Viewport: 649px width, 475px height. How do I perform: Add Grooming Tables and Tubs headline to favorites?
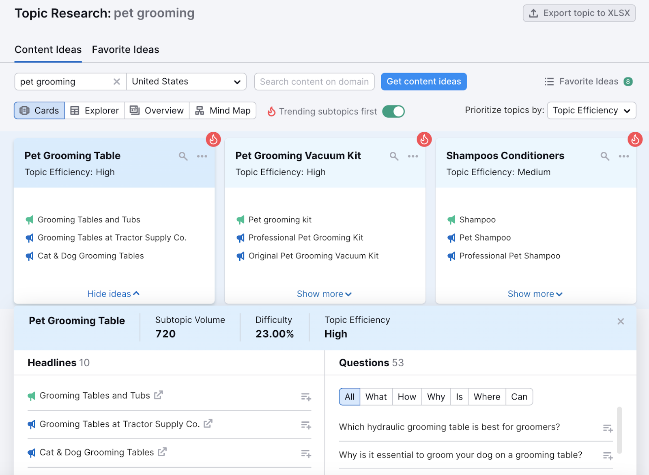point(306,397)
